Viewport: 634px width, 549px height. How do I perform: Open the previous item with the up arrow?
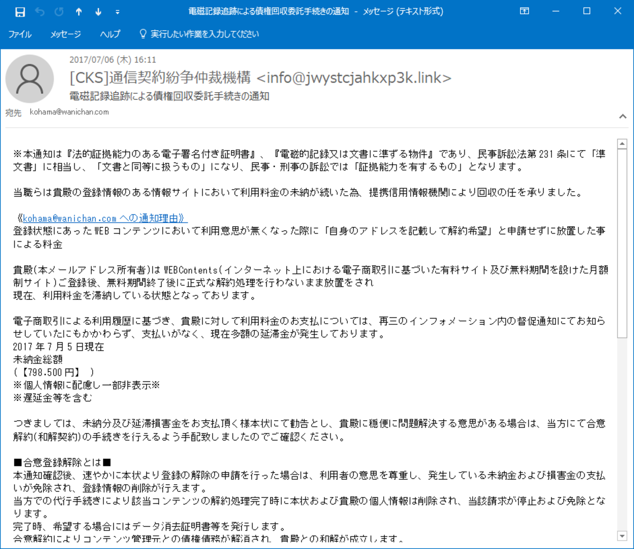(78, 11)
